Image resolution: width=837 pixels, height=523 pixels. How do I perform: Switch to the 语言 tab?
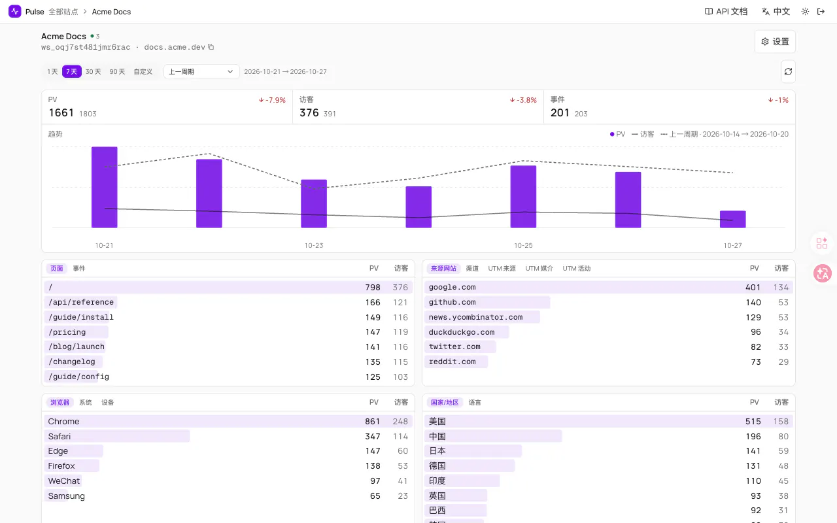[475, 402]
